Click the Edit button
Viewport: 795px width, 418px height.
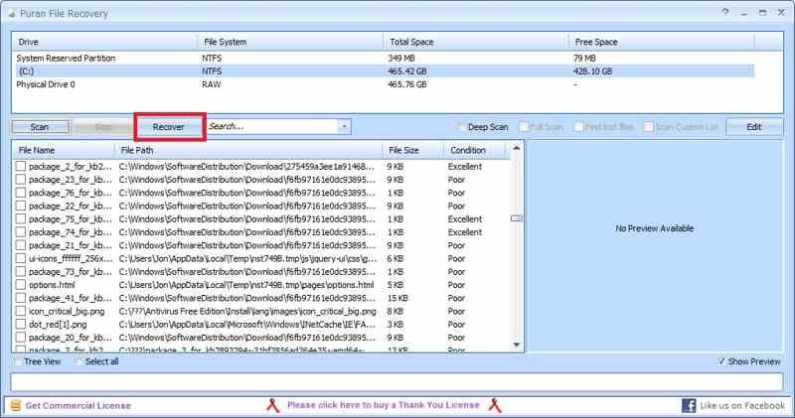click(x=753, y=127)
